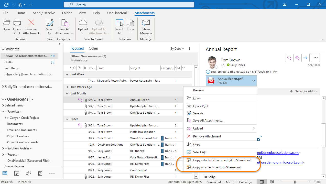Expand the Two Weeks Ago group
The width and height of the screenshot is (326, 184).
tap(68, 87)
